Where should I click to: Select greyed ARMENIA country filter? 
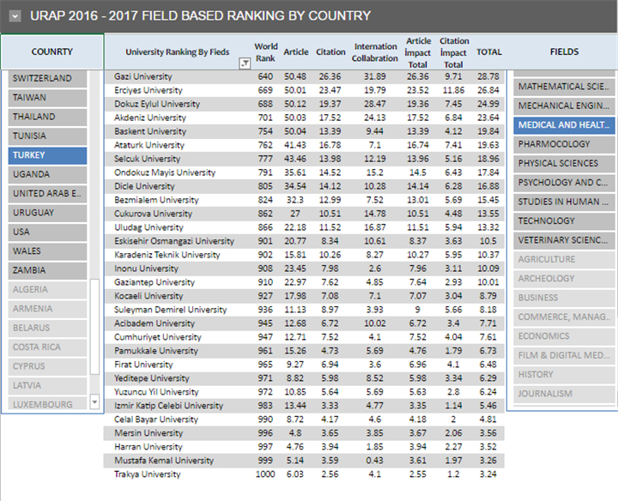click(47, 309)
